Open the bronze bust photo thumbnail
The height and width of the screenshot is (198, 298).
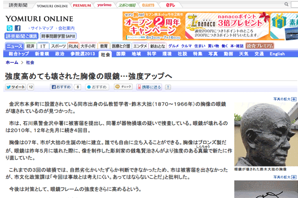point(266,134)
